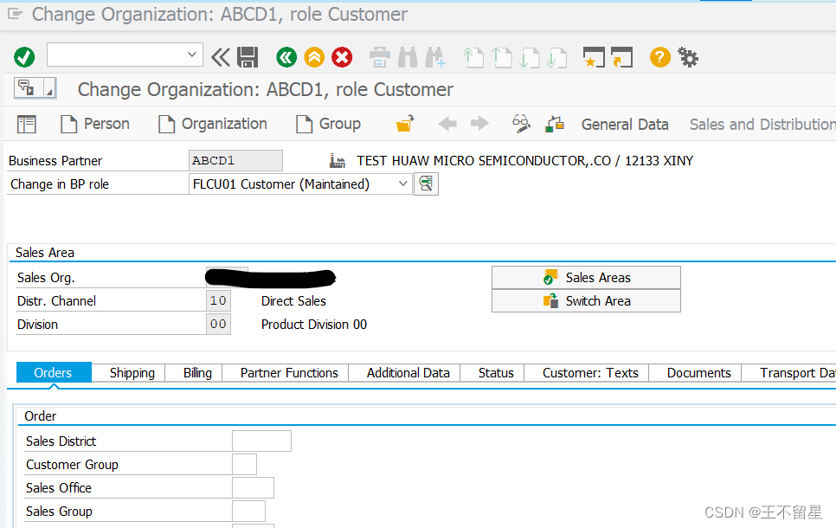The image size is (836, 528).
Task: Create a new Person business partner
Action: pyautogui.click(x=95, y=124)
